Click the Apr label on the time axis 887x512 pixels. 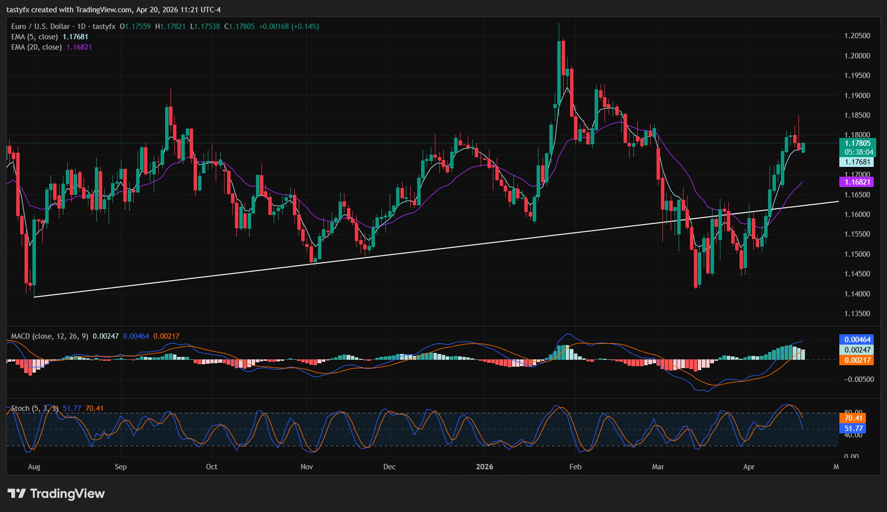[x=749, y=467]
